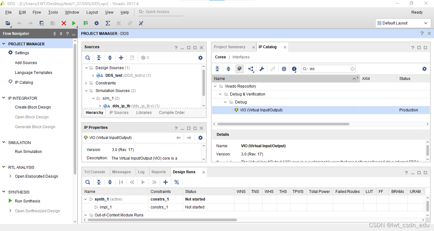This screenshot has width=434, height=231.
Task: Open the Default Layout dropdown
Action: pyautogui.click(x=403, y=23)
